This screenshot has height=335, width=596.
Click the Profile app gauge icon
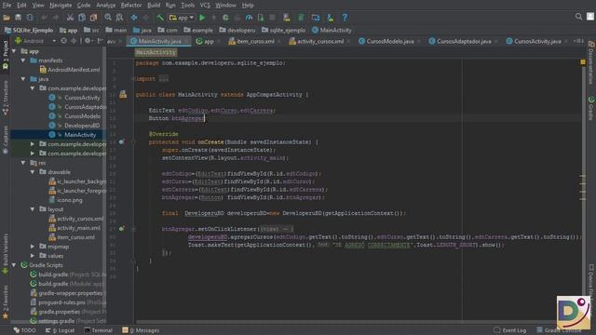pos(249,18)
